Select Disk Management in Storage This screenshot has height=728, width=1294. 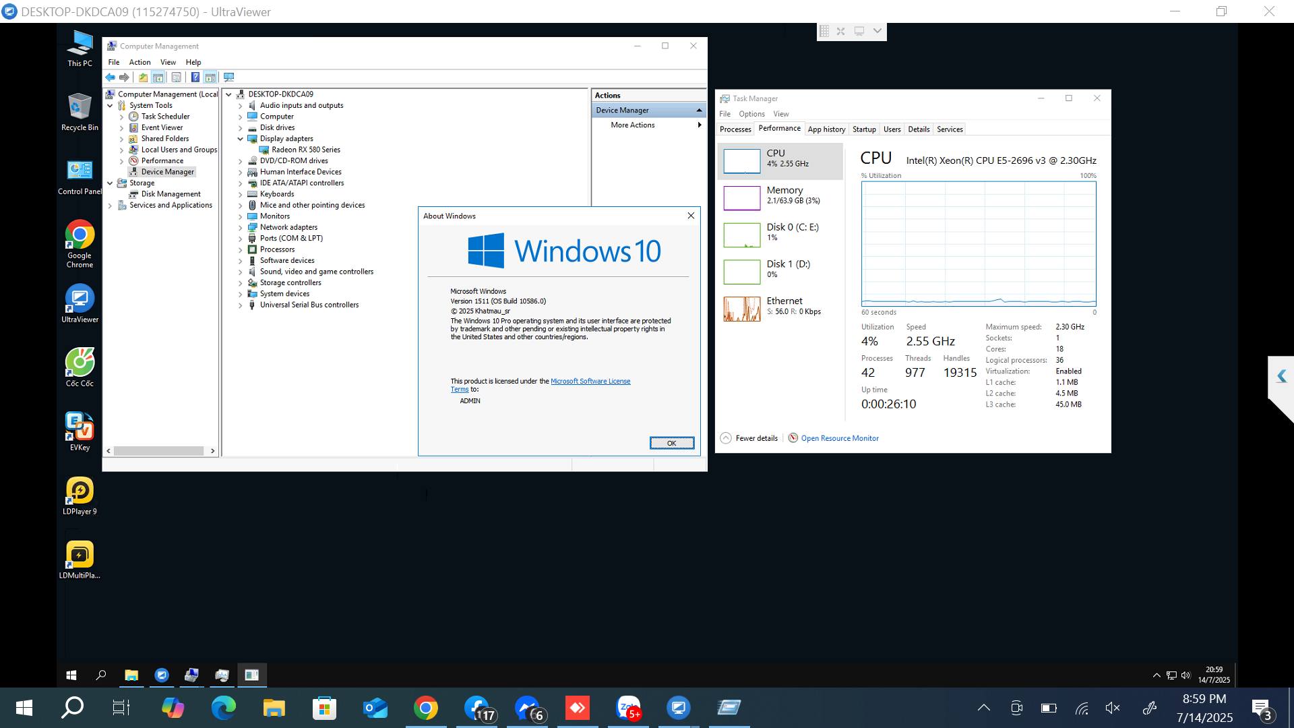pyautogui.click(x=171, y=194)
